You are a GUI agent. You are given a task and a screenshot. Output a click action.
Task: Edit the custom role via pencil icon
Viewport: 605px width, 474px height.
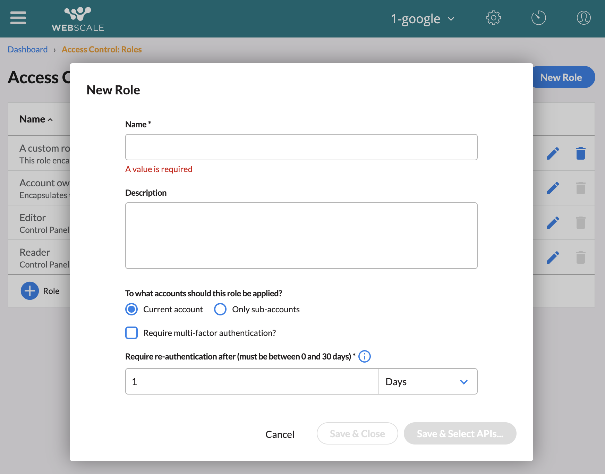[553, 153]
